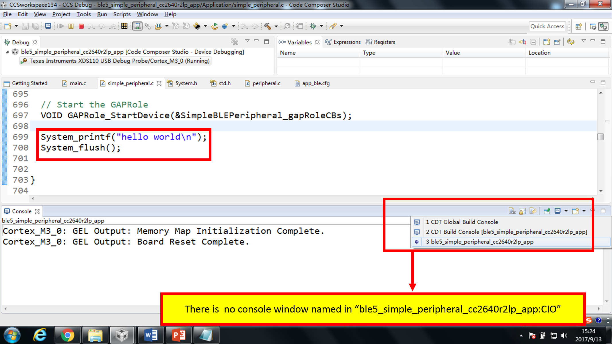
Task: Open the Debug view menu triangle
Action: [x=247, y=41]
